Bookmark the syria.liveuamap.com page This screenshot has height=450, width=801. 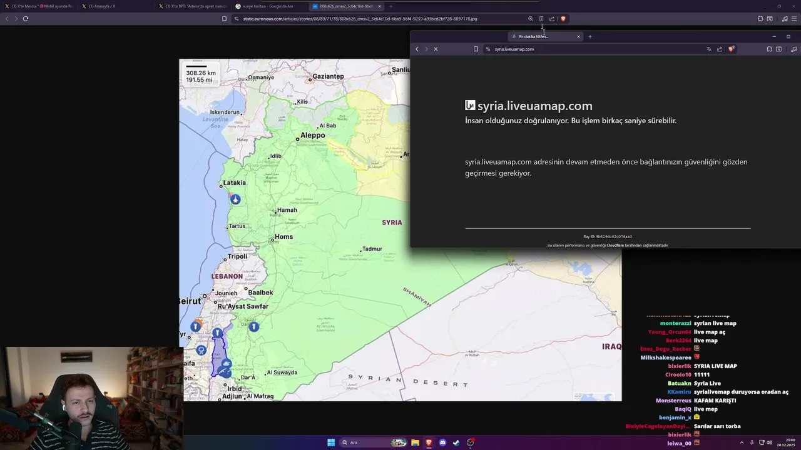476,49
